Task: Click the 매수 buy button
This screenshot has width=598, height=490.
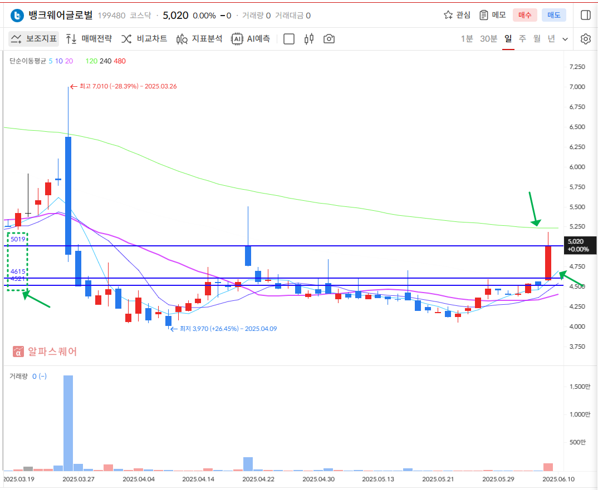Action: [x=525, y=15]
